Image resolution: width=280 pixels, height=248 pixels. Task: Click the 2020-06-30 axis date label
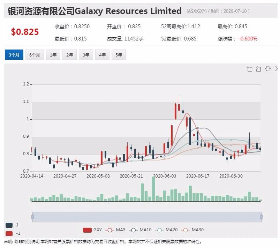pos(231,176)
